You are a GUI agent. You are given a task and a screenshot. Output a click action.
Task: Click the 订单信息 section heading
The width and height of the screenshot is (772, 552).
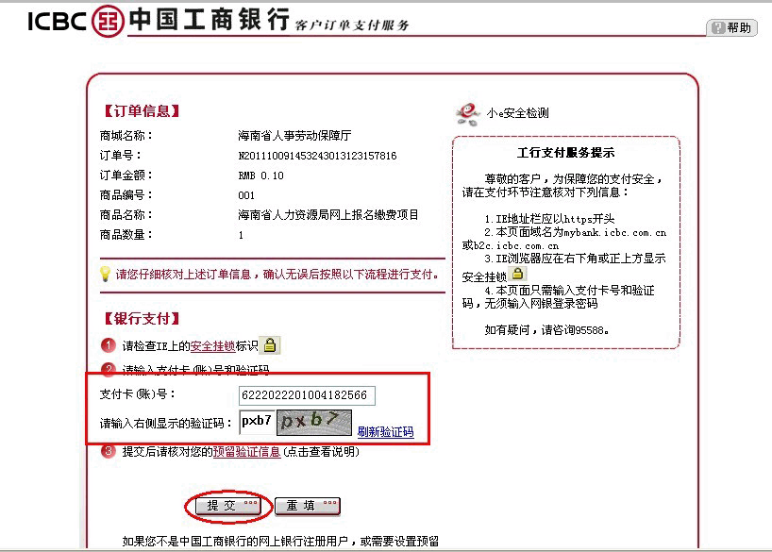(x=140, y=110)
